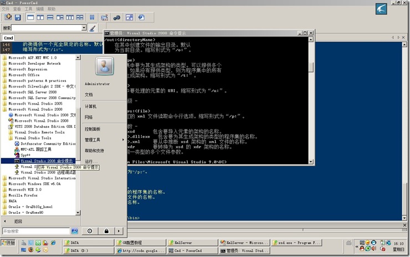Click the window-with-arrow icon in toolbar
Viewport: 410px width, 257px height.
pyautogui.click(x=129, y=18)
